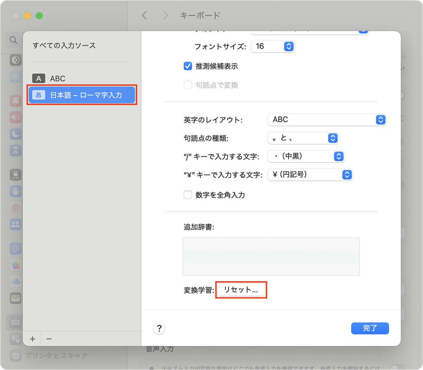Open the 句読点の種類 dropdown
The width and height of the screenshot is (423, 370).
click(303, 138)
